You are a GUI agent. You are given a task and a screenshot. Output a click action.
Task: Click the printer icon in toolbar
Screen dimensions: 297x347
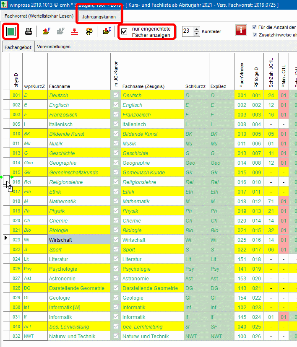pos(29,31)
